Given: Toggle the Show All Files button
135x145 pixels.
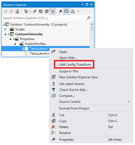Looking at the screenshot, I should [x=52, y=11].
